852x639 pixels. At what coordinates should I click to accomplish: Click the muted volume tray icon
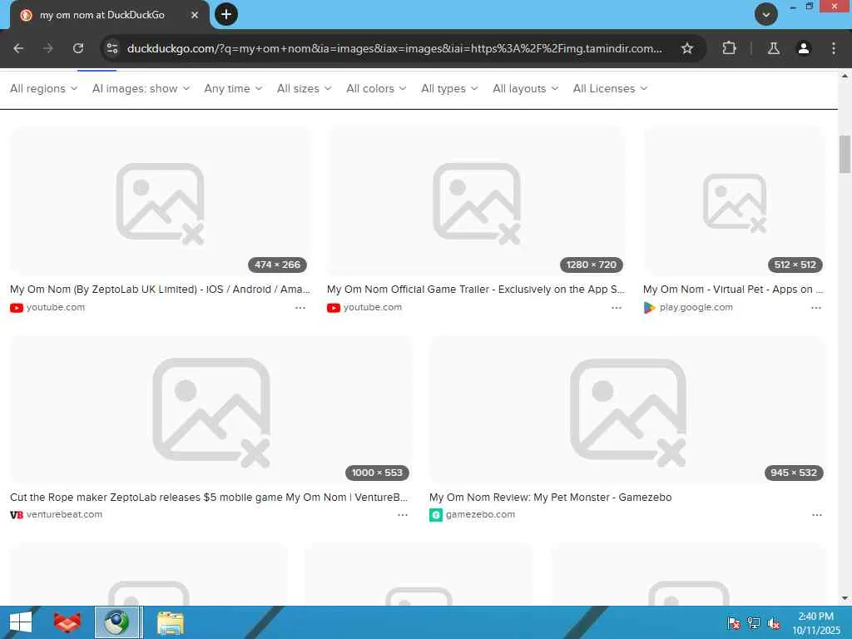774,623
